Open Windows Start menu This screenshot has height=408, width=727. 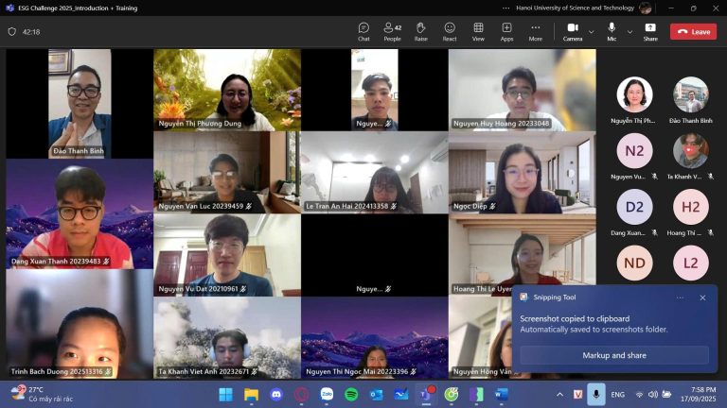[226, 395]
